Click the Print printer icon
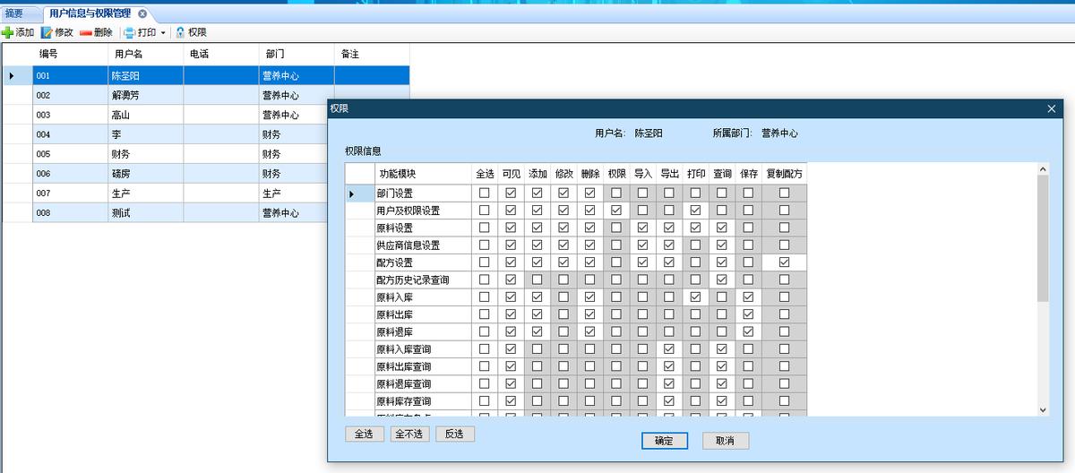The width and height of the screenshot is (1075, 473). point(129,33)
